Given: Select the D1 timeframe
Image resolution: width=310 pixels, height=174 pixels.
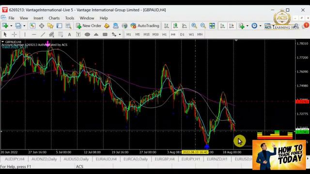Looking at the screenshot, I should [182, 34].
